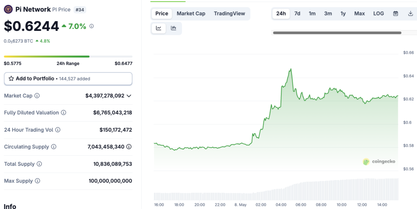The width and height of the screenshot is (417, 209).
Task: Click the 24h Range progress bar
Action: coord(68,57)
